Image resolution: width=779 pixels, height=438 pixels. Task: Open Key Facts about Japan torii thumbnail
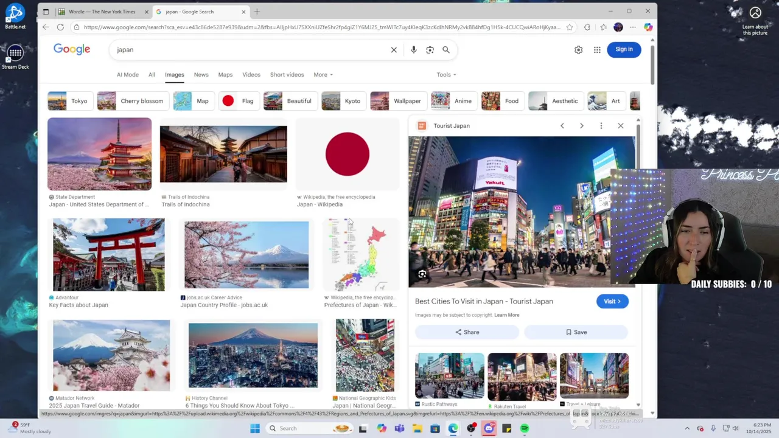[108, 255]
